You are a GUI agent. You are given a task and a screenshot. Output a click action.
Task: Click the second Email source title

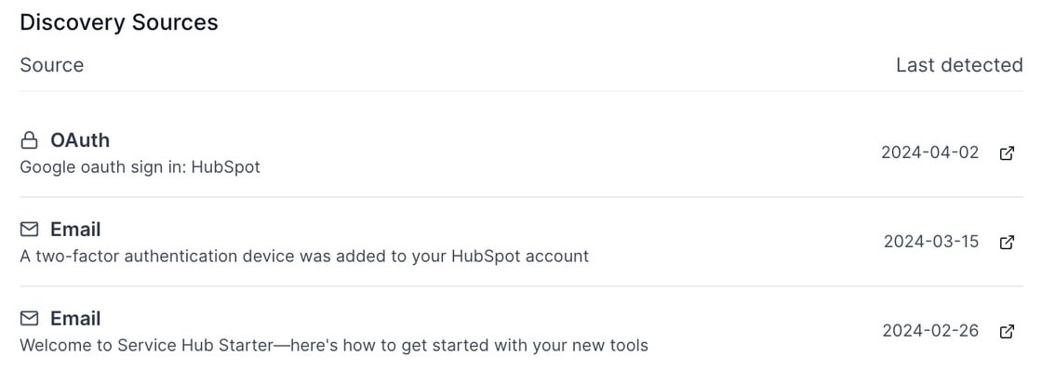click(x=75, y=319)
